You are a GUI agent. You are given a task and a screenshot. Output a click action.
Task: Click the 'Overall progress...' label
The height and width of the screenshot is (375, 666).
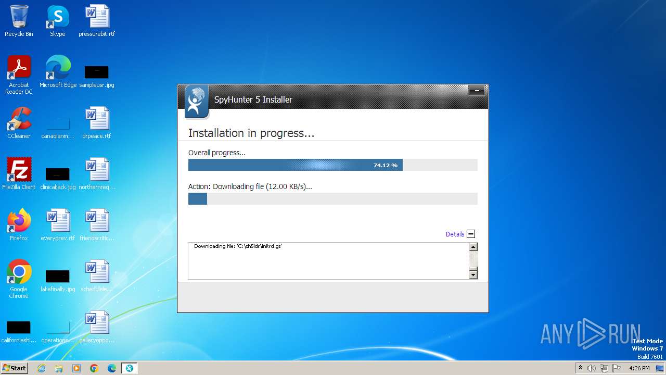[x=216, y=153]
